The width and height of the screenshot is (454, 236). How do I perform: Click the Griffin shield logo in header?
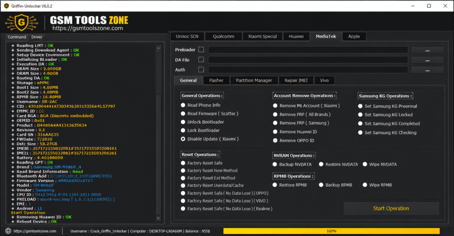pyautogui.click(x=22, y=23)
